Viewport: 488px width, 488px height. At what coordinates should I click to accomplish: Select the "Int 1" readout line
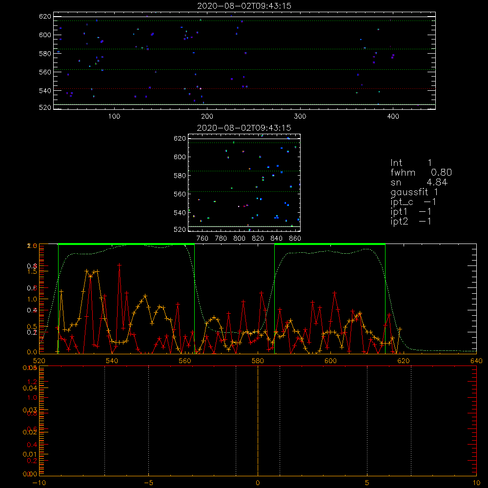click(411, 163)
